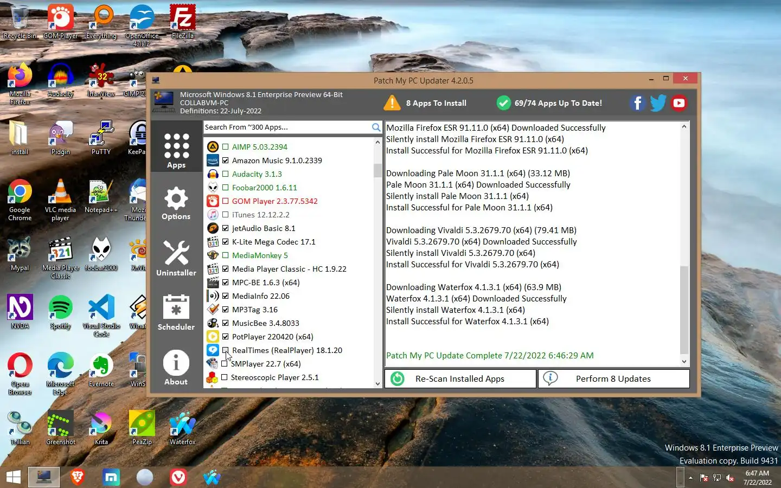781x488 pixels.
Task: Check the GOM Player 2.3.77.5342 checkbox
Action: tap(225, 201)
